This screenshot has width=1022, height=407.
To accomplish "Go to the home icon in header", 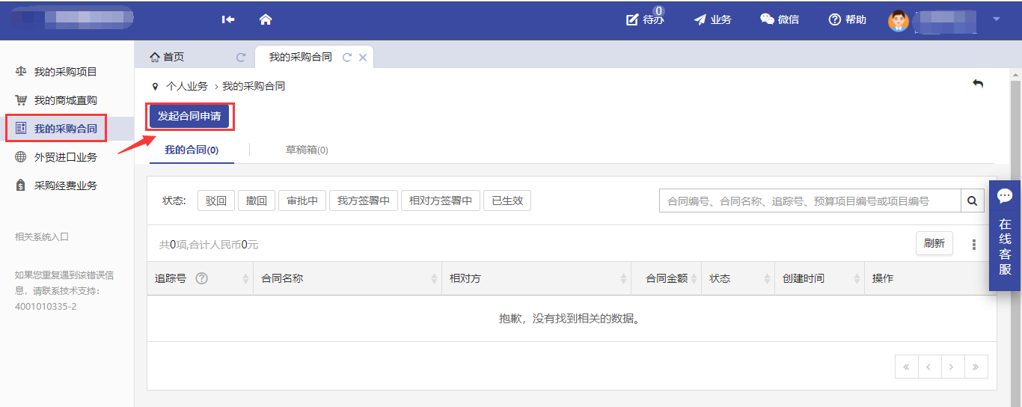I will 265,19.
